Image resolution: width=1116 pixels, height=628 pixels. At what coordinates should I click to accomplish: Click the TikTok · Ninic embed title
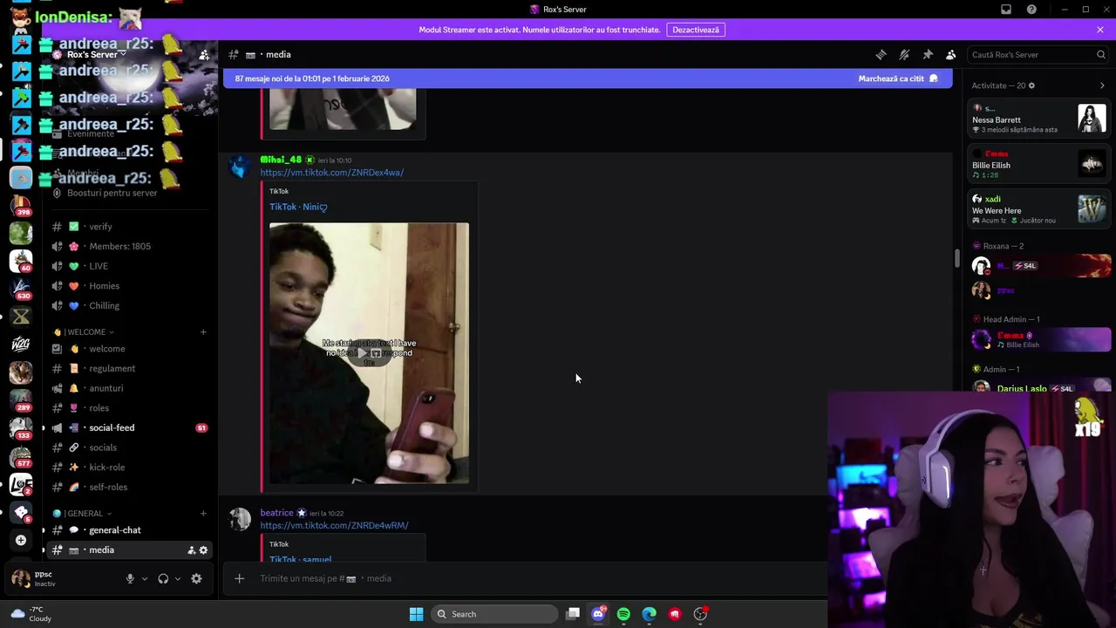[x=298, y=207]
